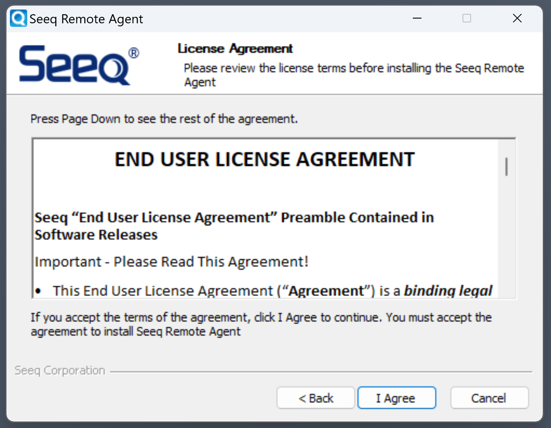Minimize the installer window
Viewport: 551px width, 428px height.
coord(416,18)
